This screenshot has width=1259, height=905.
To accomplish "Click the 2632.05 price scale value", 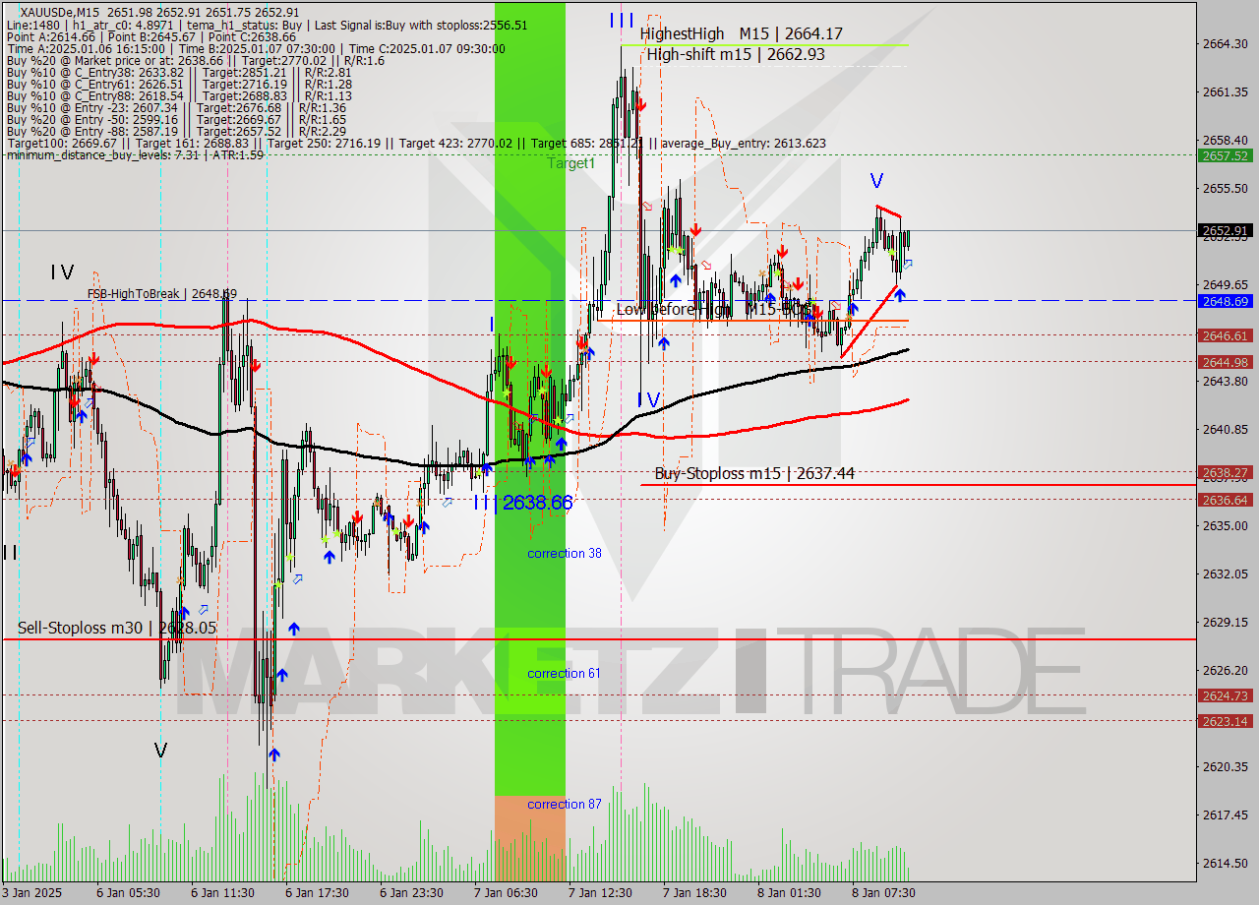I will (x=1225, y=573).
